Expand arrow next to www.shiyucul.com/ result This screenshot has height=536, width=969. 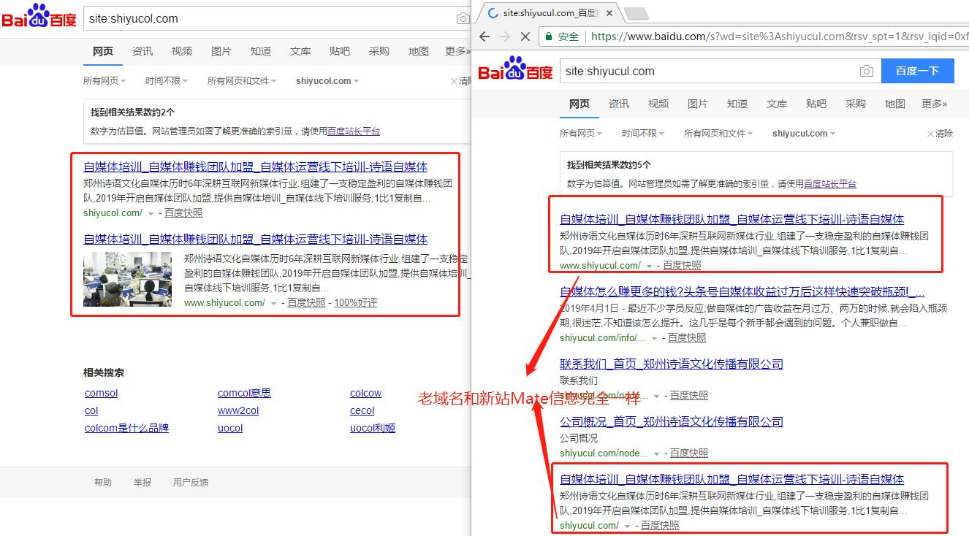[x=650, y=266]
